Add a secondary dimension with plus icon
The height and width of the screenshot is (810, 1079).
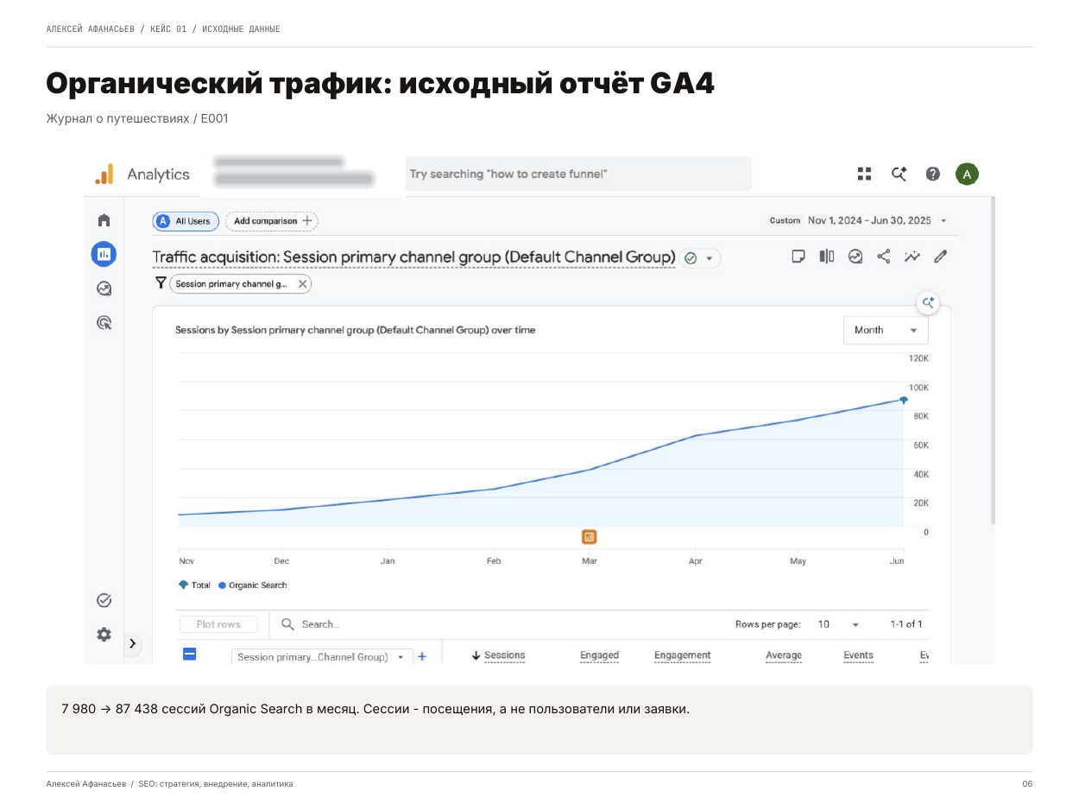point(422,657)
